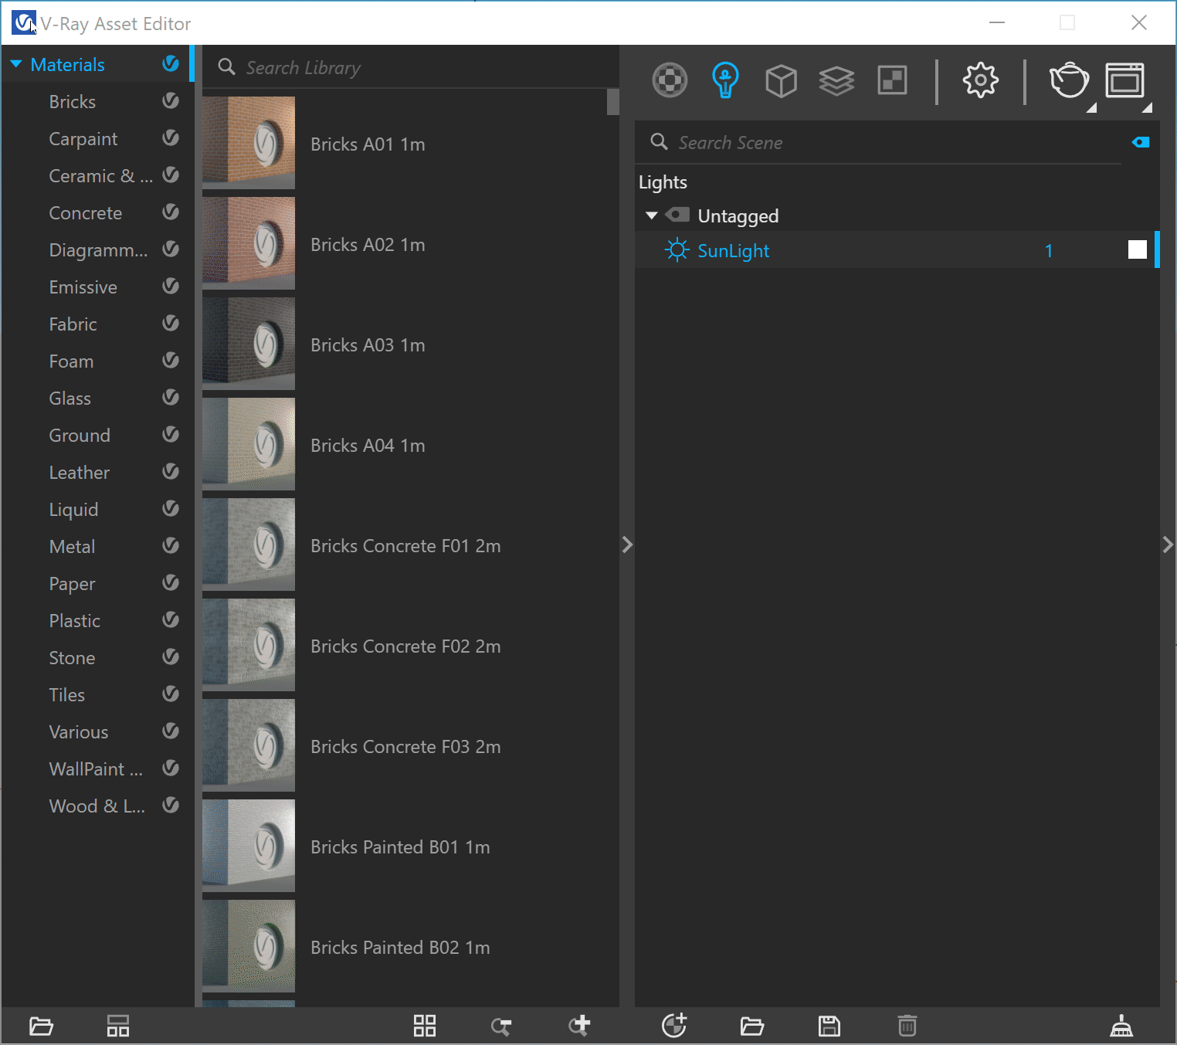The width and height of the screenshot is (1177, 1045).
Task: Select the Glass material category
Action: [x=70, y=399]
